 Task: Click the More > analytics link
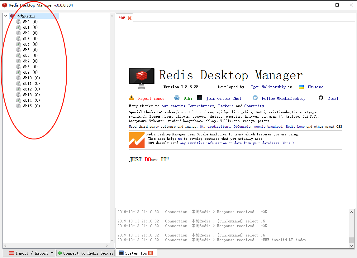288,143
